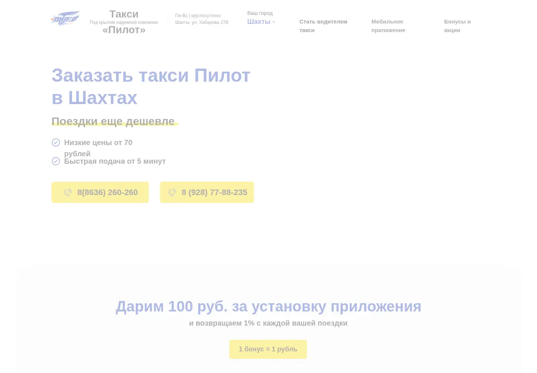Image resolution: width=537 pixels, height=373 pixels.
Task: Click the Такси «Пилот» site title
Action: tap(124, 22)
